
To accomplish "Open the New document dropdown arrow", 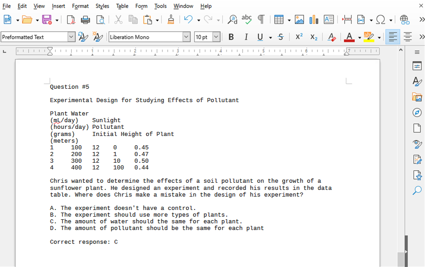I will [x=17, y=21].
